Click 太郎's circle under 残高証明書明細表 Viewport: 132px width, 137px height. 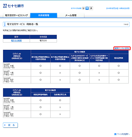(40, 100)
